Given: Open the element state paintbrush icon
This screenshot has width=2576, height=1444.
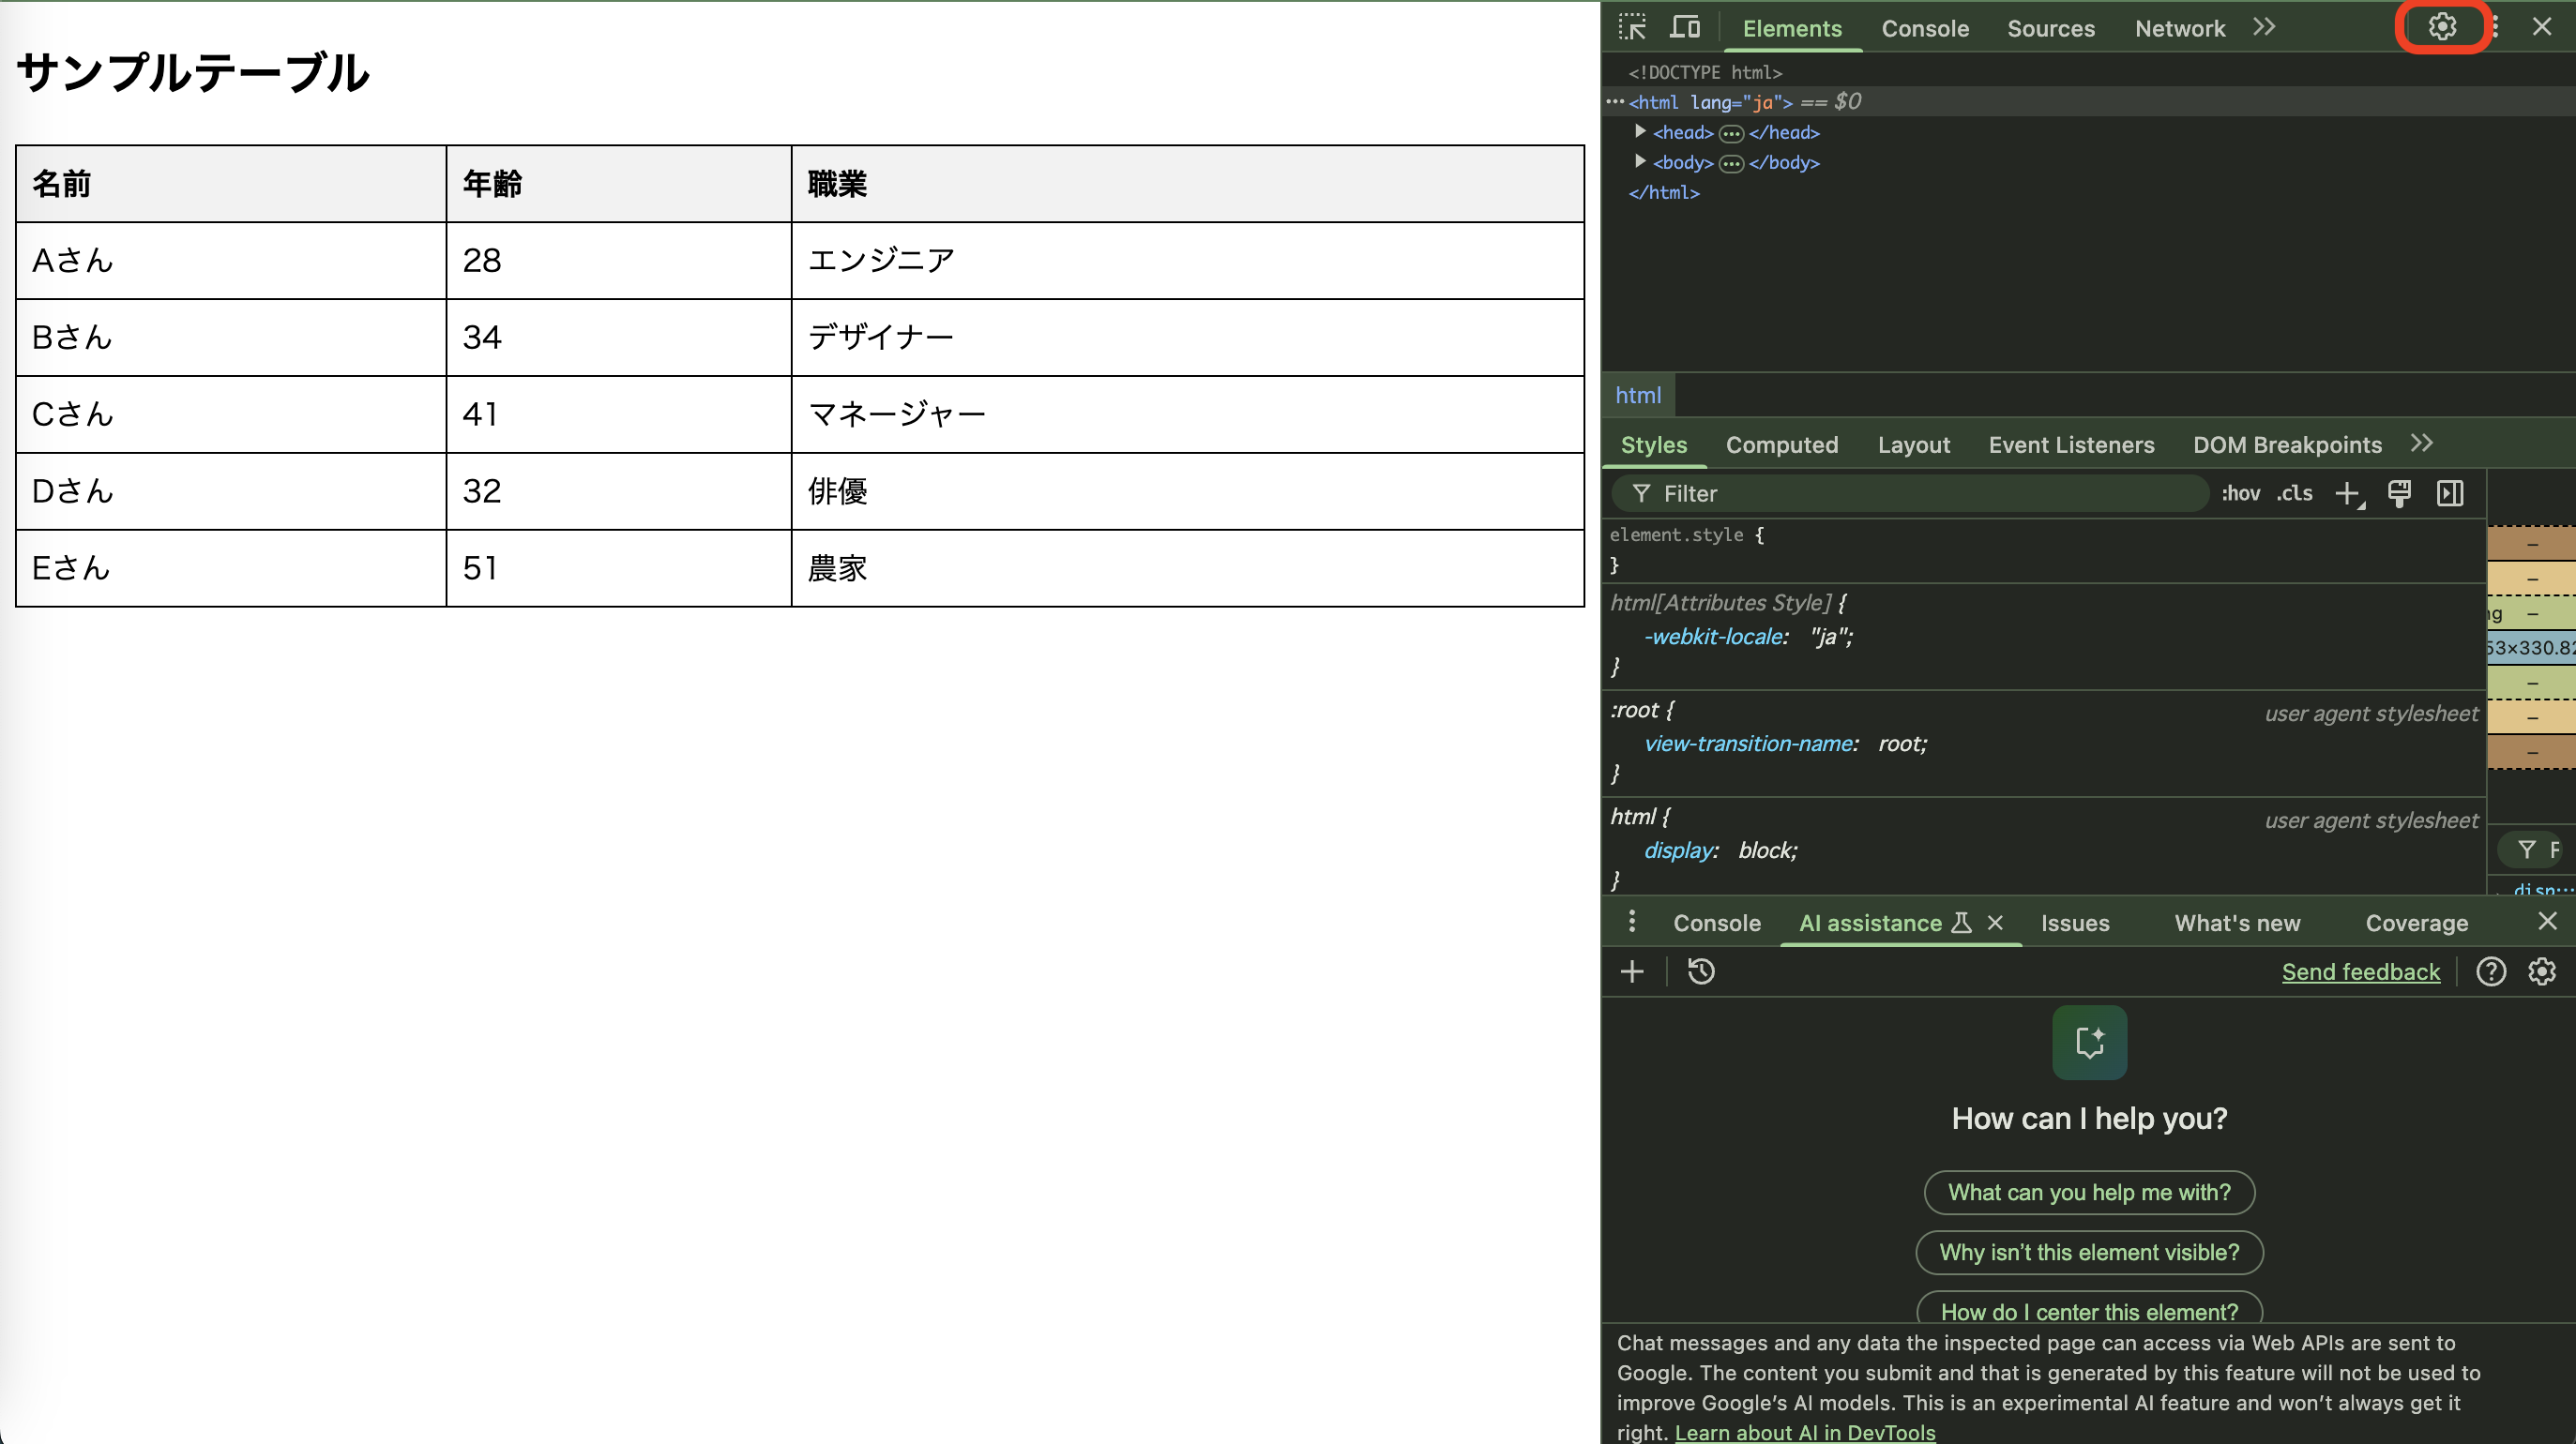Looking at the screenshot, I should pyautogui.click(x=2400, y=492).
